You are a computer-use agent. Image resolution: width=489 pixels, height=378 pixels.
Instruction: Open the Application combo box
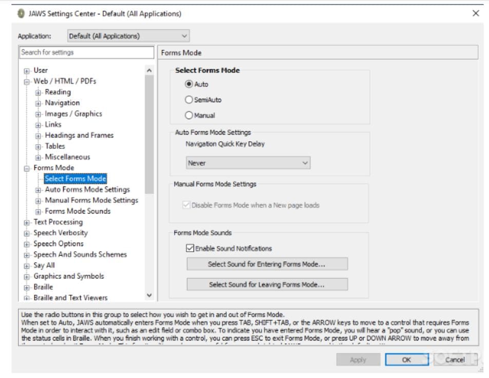click(x=128, y=36)
